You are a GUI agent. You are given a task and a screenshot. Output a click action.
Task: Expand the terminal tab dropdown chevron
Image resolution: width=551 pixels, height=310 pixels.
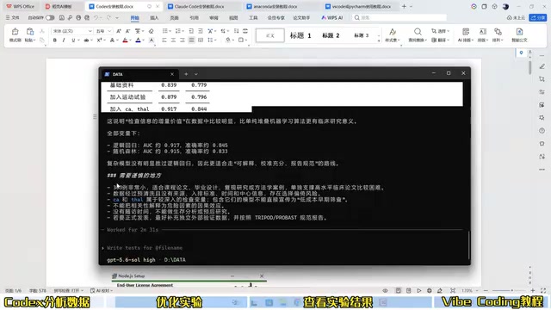coord(196,74)
